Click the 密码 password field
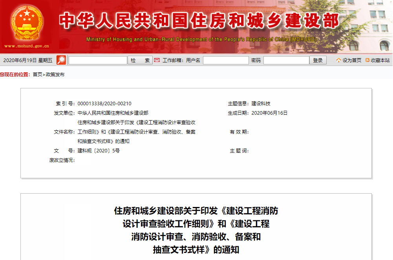This screenshot has width=393, height=260. tap(285, 60)
